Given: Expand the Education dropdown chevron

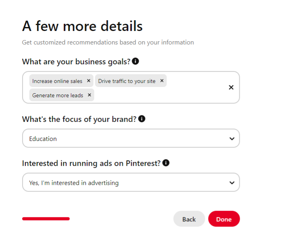Looking at the screenshot, I should pyautogui.click(x=232, y=139).
